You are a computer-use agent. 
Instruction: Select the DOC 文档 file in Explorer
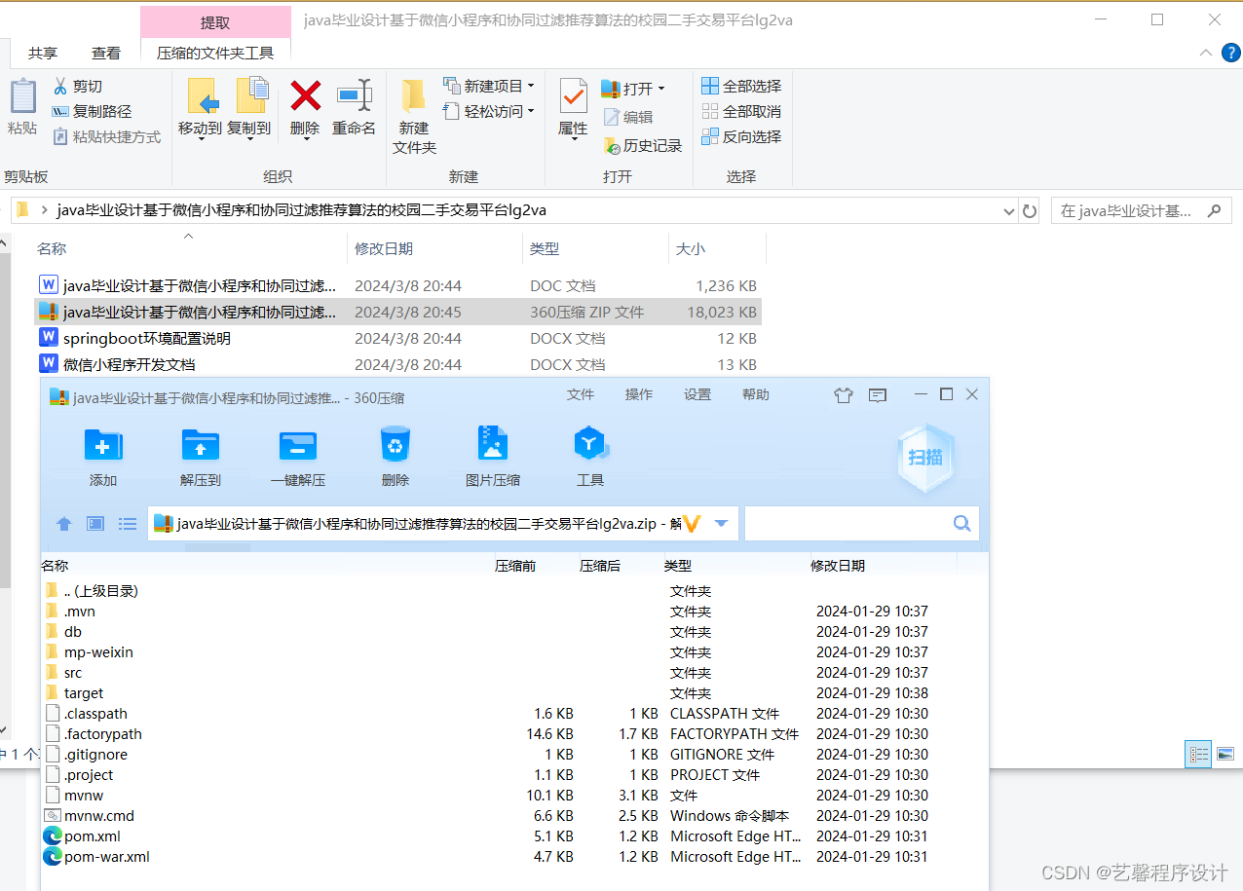397,286
